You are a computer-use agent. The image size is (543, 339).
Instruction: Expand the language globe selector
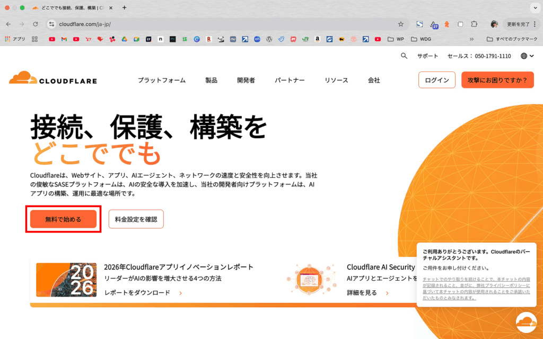527,56
